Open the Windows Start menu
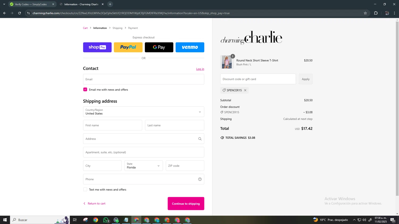 [5, 220]
